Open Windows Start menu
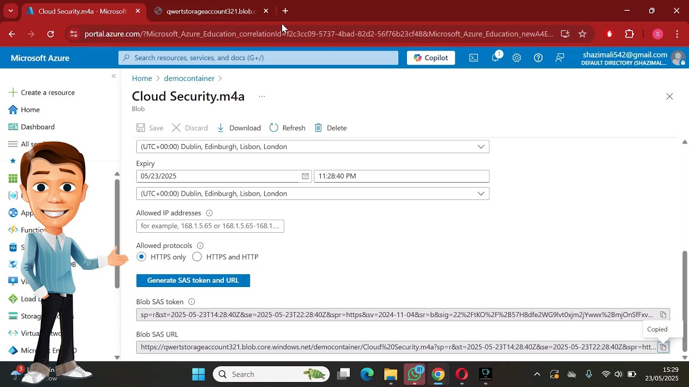 199,374
